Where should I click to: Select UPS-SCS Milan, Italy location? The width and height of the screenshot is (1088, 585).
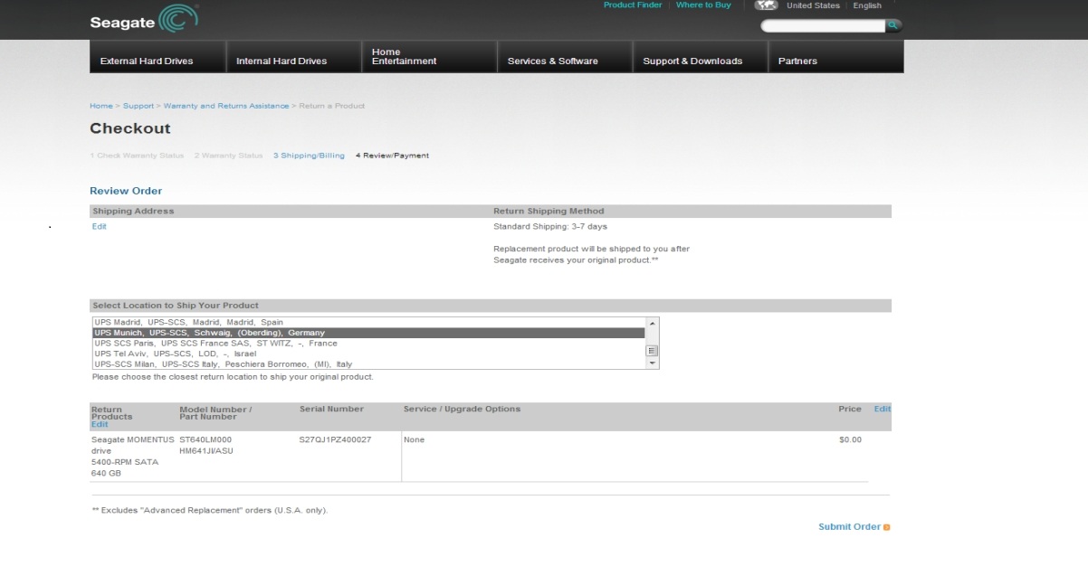pos(368,364)
